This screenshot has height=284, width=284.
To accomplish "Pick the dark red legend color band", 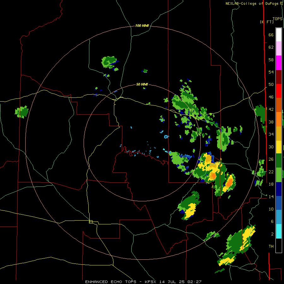I will pyautogui.click(x=279, y=77).
